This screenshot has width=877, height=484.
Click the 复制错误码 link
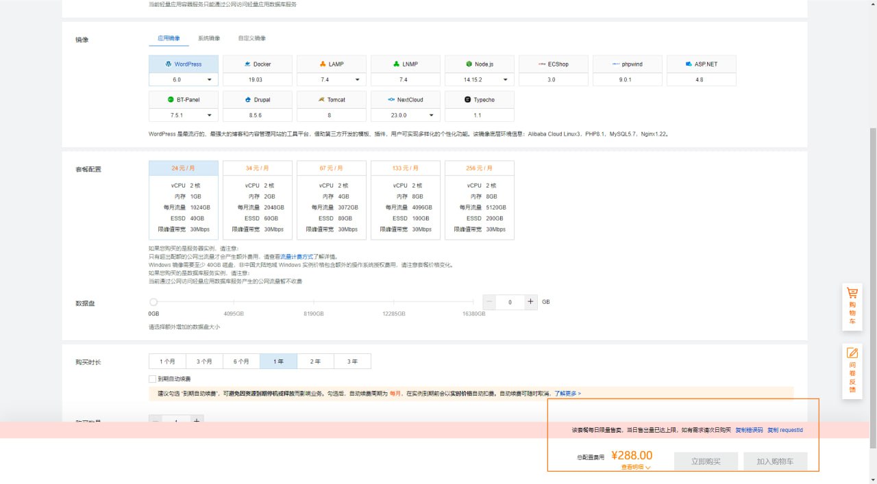click(x=749, y=431)
